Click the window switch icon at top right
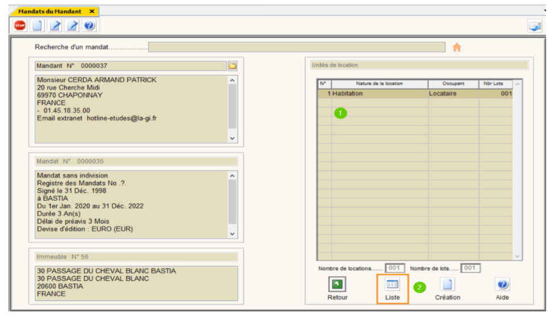Viewport: 557px width, 317px height. (534, 26)
